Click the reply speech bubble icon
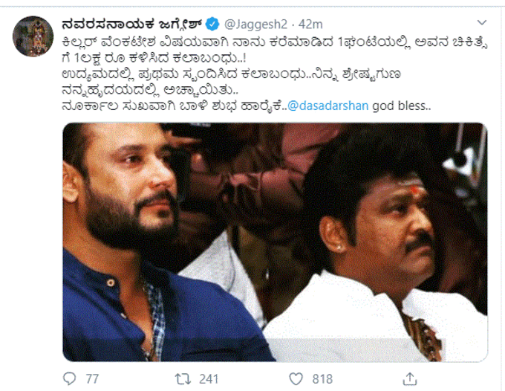 pos(69,379)
